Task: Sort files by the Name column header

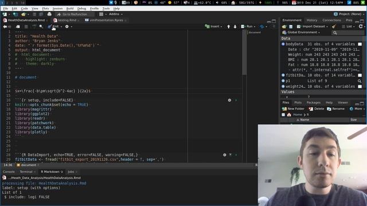Action: pos(304,120)
